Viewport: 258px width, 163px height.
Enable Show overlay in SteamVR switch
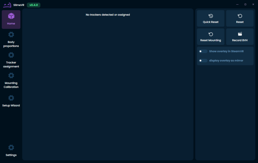coord(203,52)
